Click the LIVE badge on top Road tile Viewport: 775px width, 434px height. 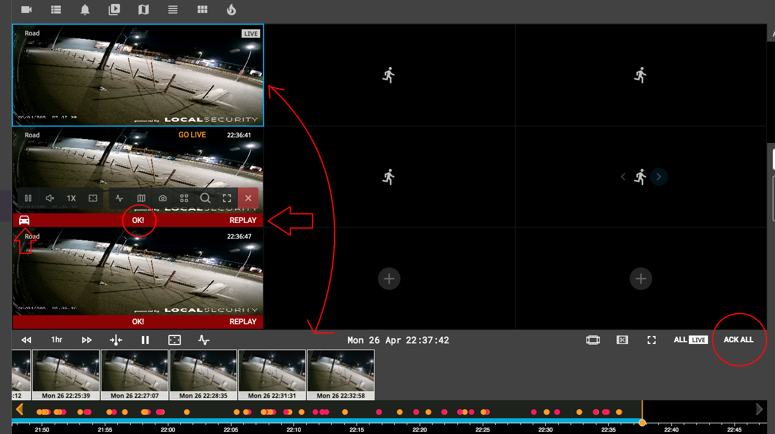coord(251,34)
